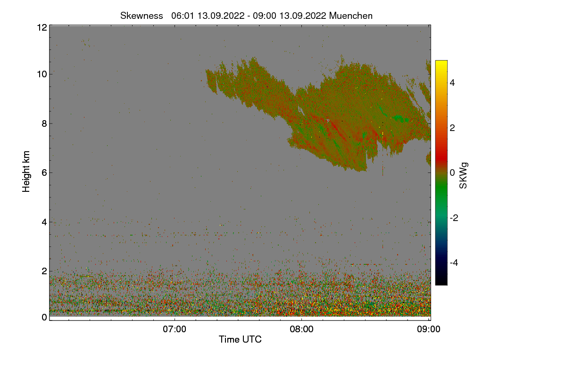Click the 6 km height tick label
This screenshot has height=377, width=566.
44,172
